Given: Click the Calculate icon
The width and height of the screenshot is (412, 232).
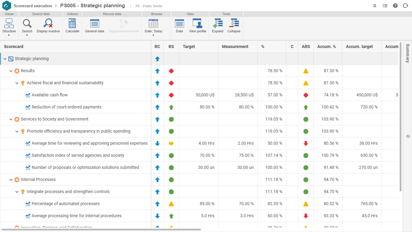Looking at the screenshot, I should tap(72, 23).
